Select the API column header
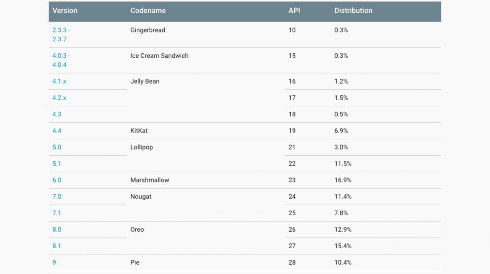This screenshot has width=490, height=274. [294, 11]
